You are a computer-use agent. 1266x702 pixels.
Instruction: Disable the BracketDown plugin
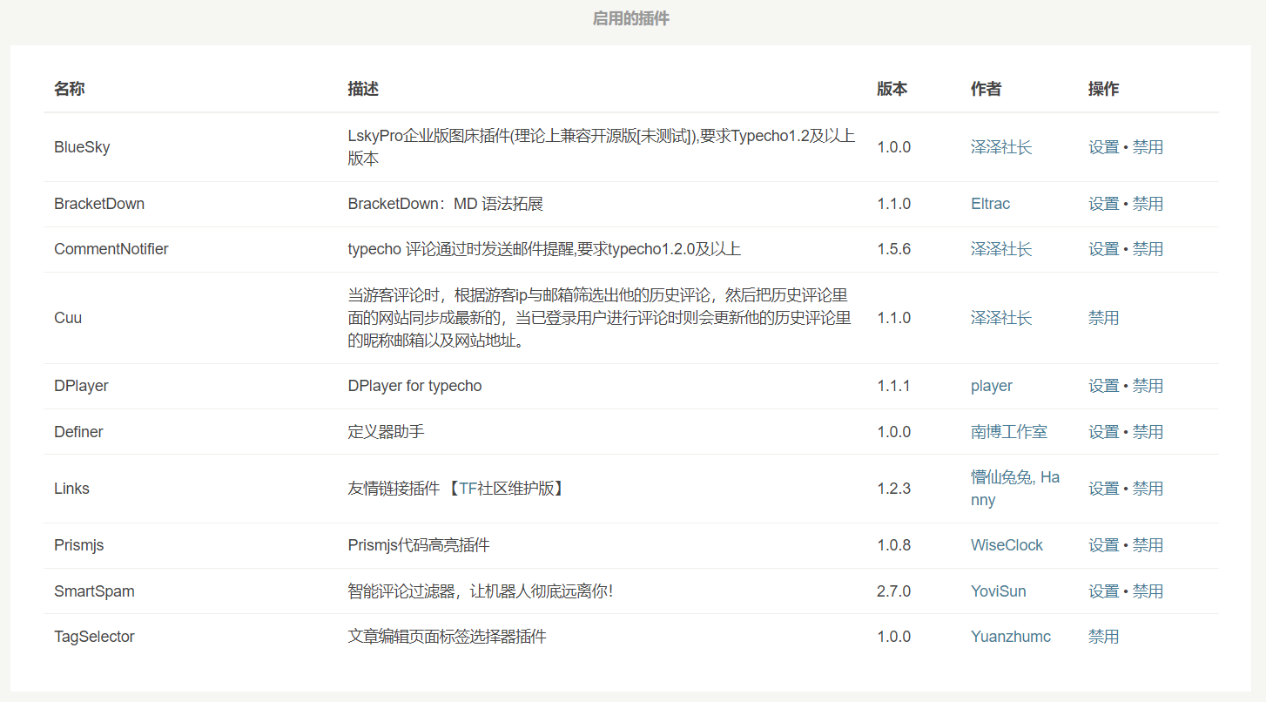pyautogui.click(x=1148, y=204)
